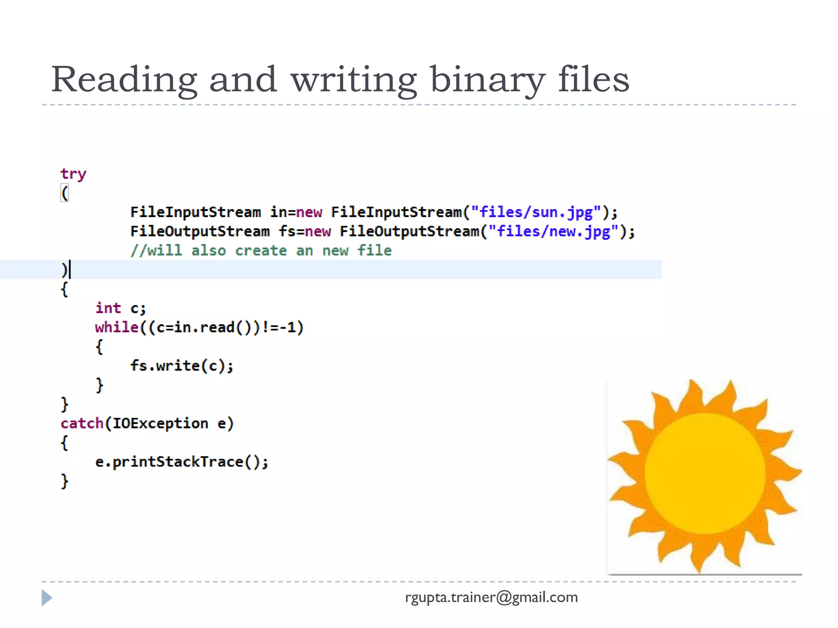Click the new keyword before FileOutputStream
The height and width of the screenshot is (628, 838).
[318, 231]
